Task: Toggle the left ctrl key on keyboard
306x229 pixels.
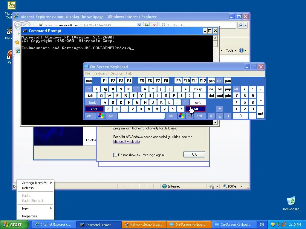Action: click(x=90, y=116)
